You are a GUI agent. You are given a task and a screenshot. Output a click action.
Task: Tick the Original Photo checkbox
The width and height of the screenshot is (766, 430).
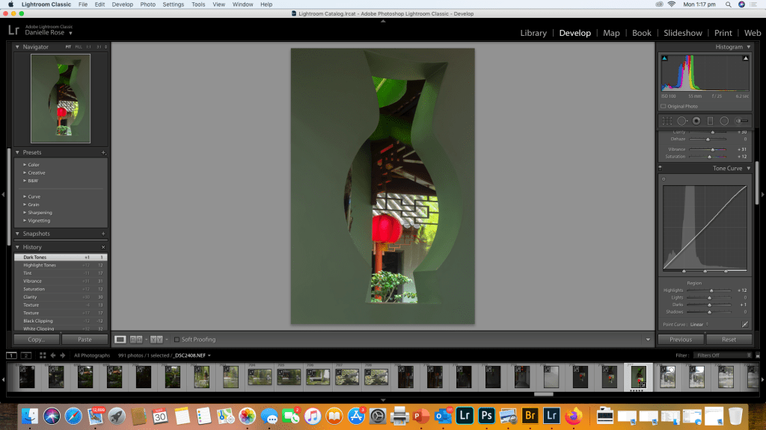[x=664, y=107]
